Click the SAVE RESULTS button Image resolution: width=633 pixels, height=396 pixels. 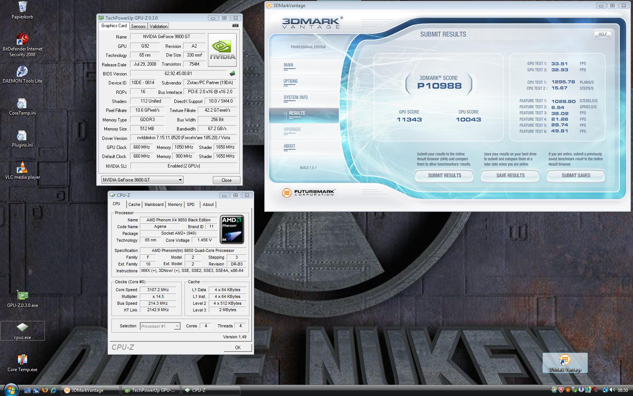tap(510, 175)
